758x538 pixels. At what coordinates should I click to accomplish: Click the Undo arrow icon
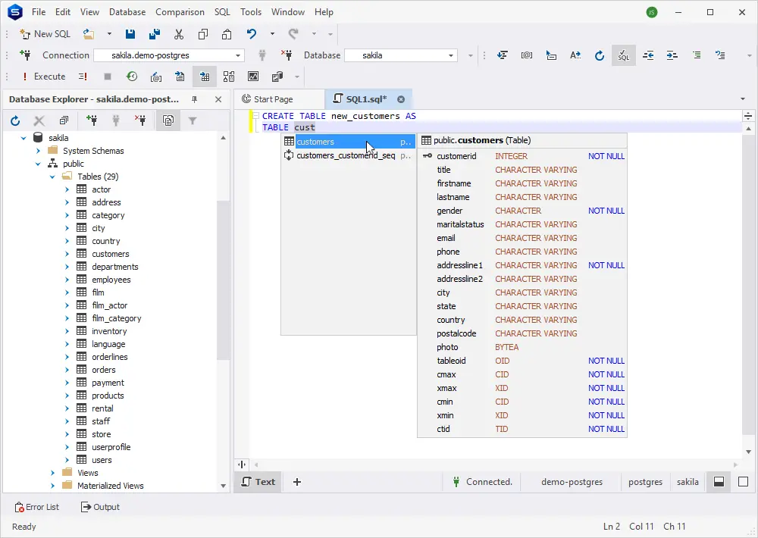(252, 34)
